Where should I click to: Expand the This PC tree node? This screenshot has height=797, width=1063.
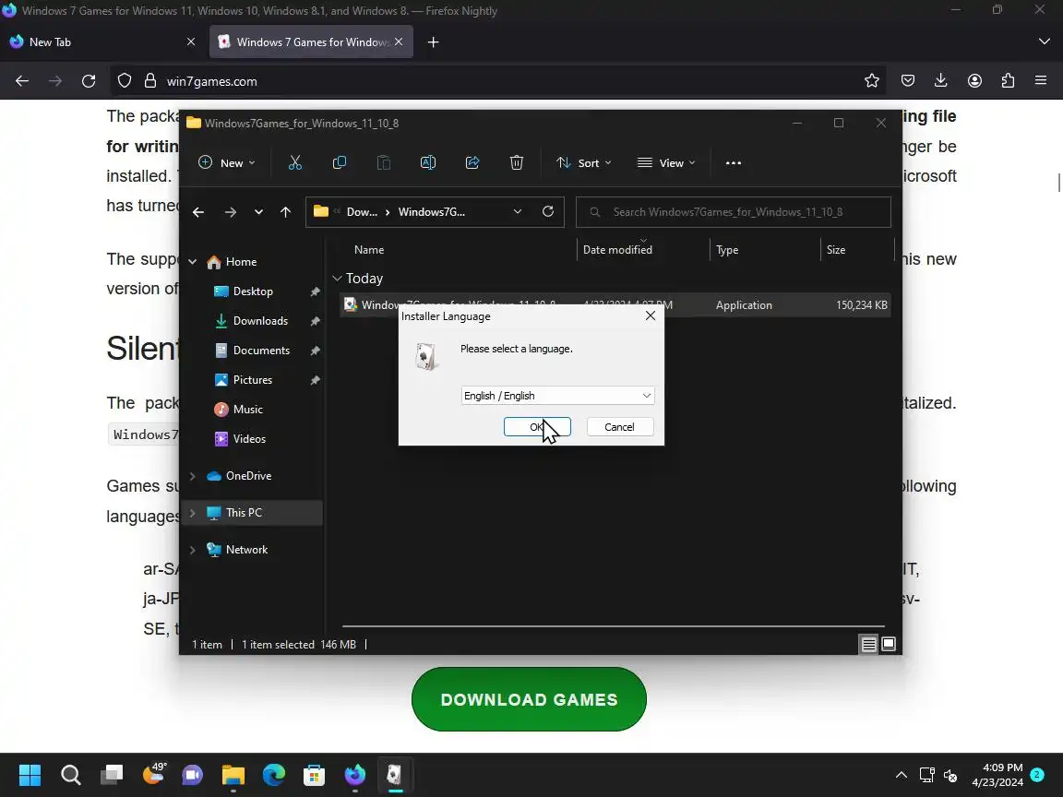(193, 512)
